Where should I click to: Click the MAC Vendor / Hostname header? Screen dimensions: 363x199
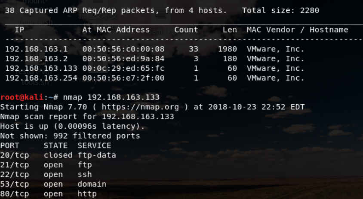pyautogui.click(x=297, y=30)
